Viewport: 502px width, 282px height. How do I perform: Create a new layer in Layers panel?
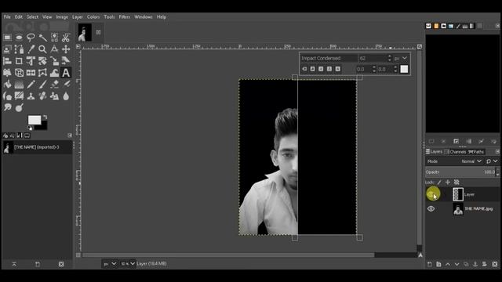[x=430, y=264]
